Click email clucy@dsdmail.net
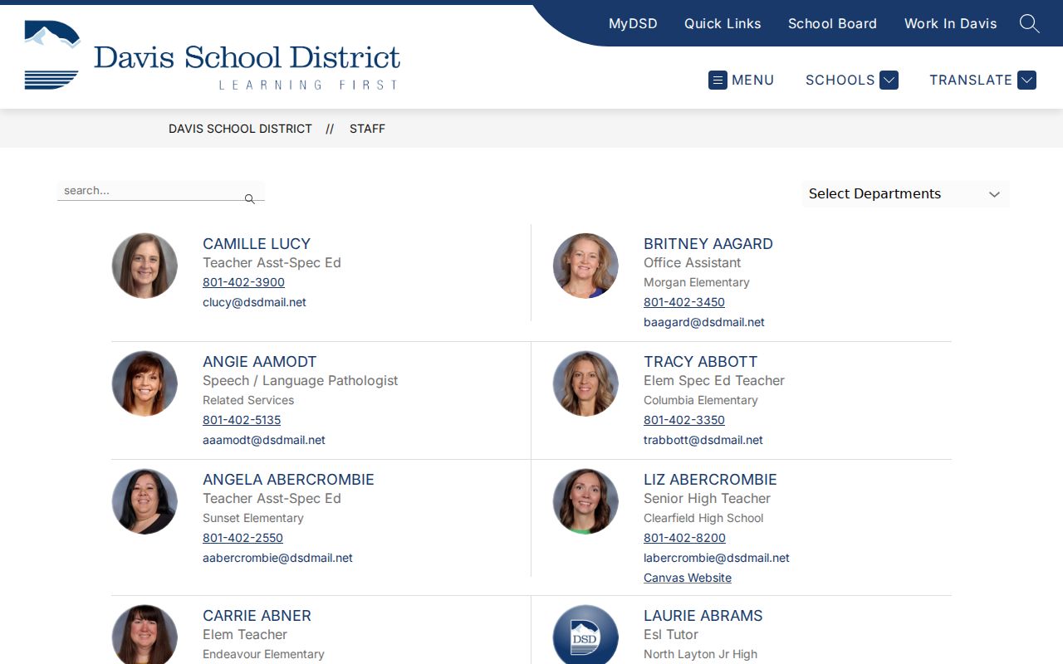This screenshot has height=664, width=1063. coord(254,302)
